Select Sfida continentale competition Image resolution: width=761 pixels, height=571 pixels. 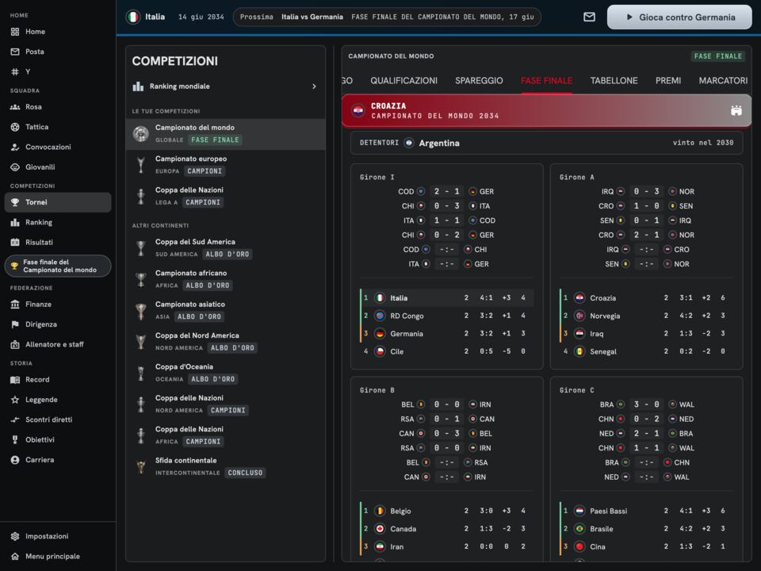pyautogui.click(x=226, y=466)
